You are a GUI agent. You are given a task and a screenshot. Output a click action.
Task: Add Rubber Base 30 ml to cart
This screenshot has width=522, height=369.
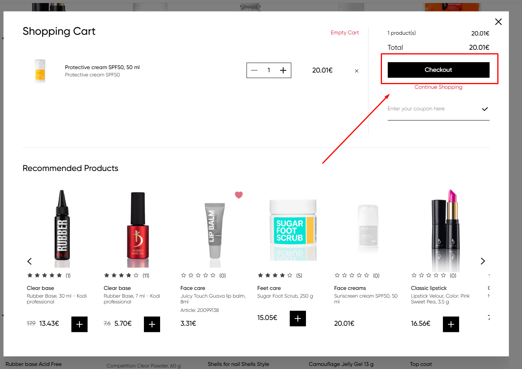(x=79, y=324)
